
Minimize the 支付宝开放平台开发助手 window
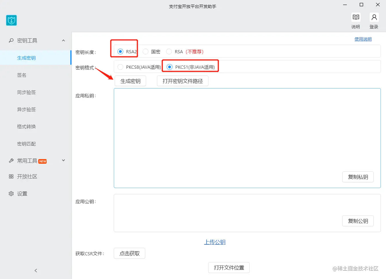point(345,5)
